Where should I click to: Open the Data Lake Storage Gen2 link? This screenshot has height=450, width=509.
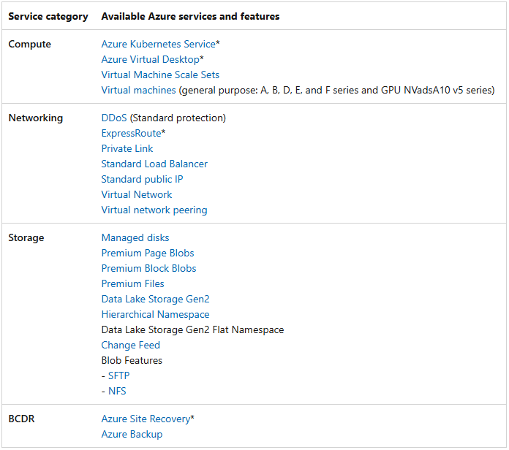point(156,300)
